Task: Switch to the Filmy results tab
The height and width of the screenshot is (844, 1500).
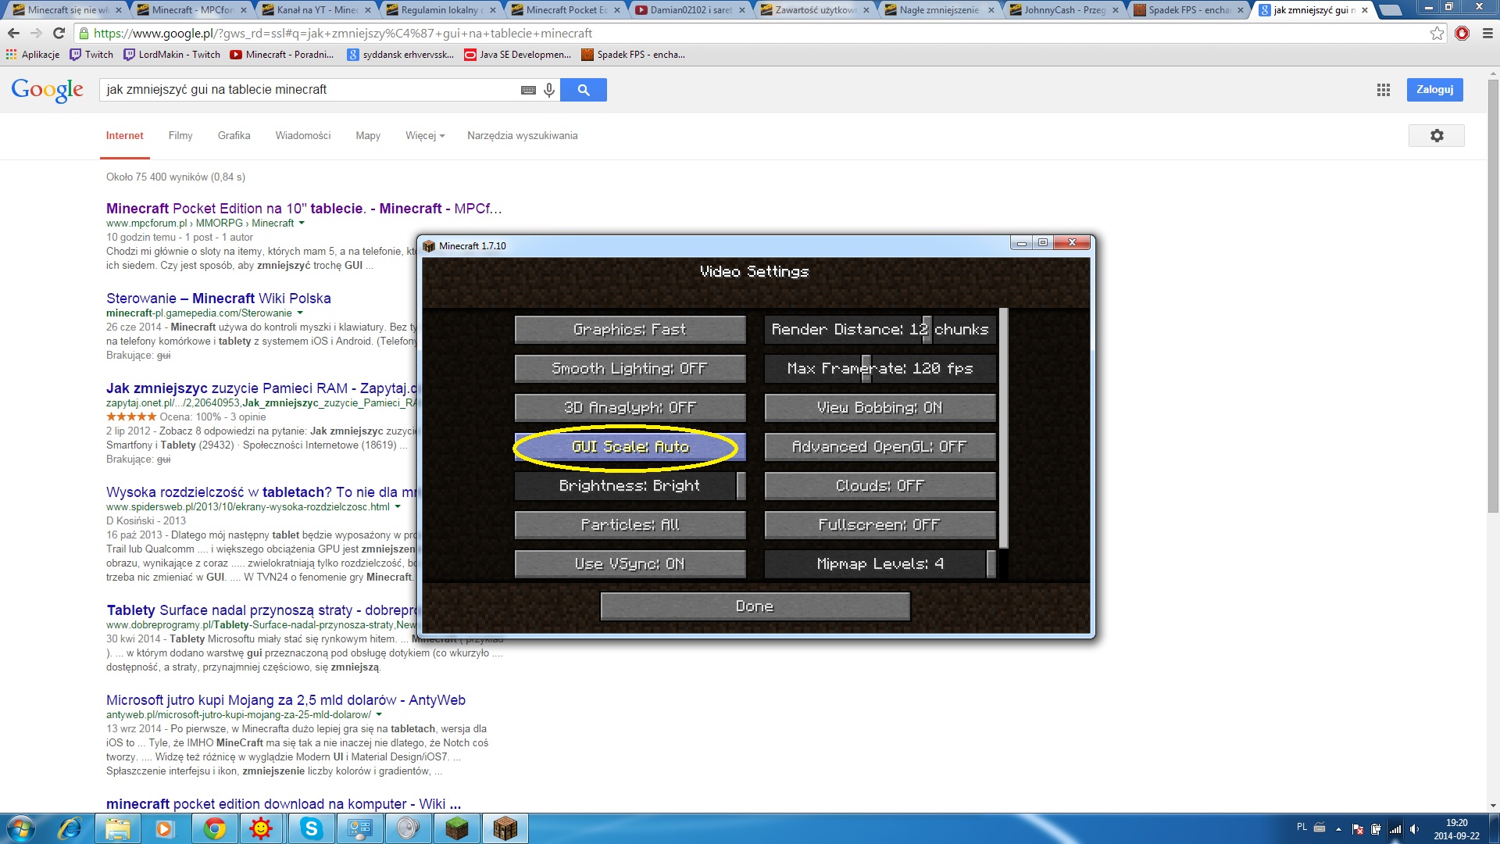Action: tap(180, 136)
